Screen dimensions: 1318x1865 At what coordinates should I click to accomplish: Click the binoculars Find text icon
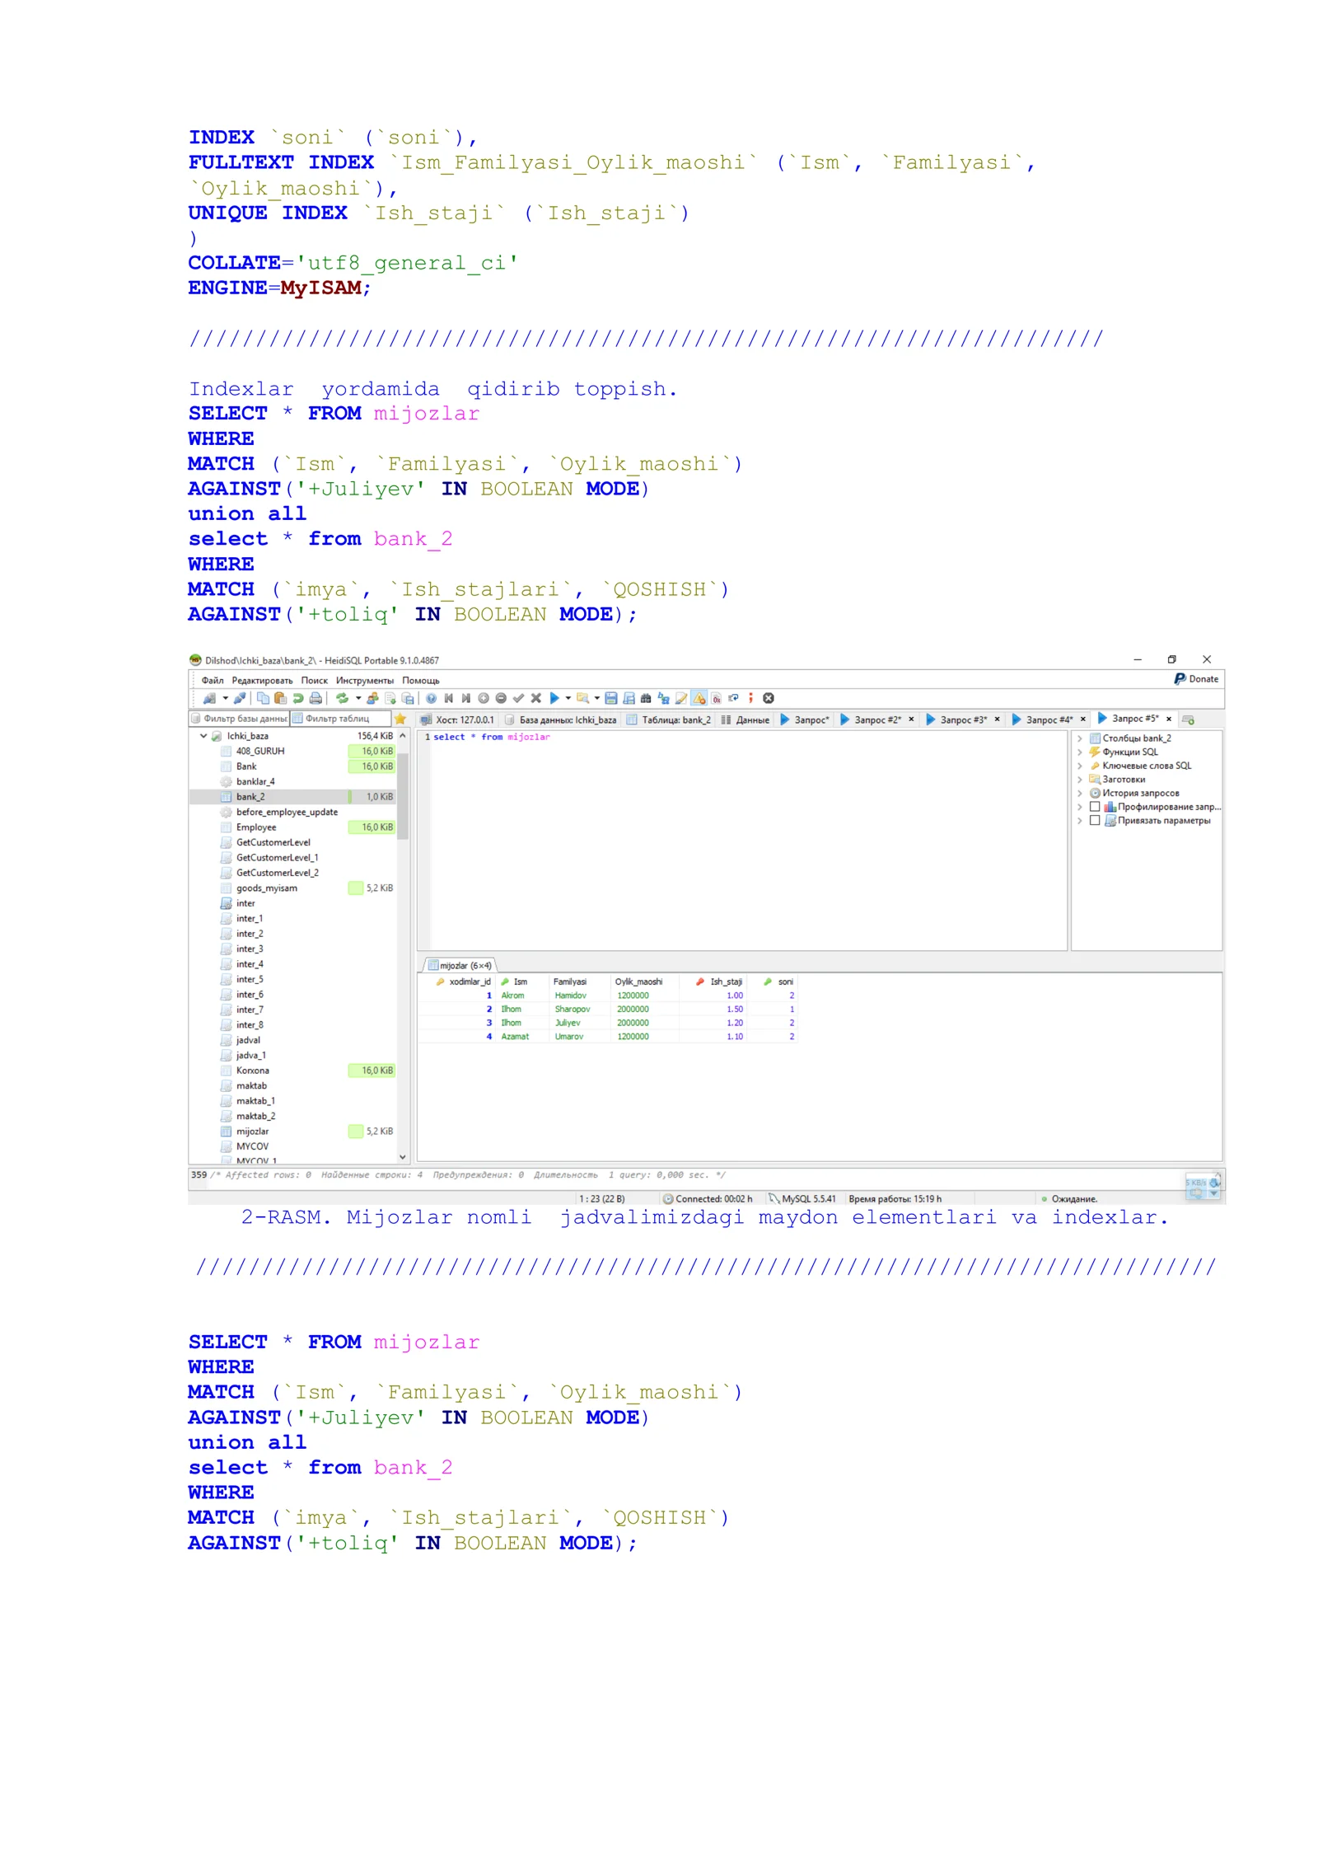[646, 698]
